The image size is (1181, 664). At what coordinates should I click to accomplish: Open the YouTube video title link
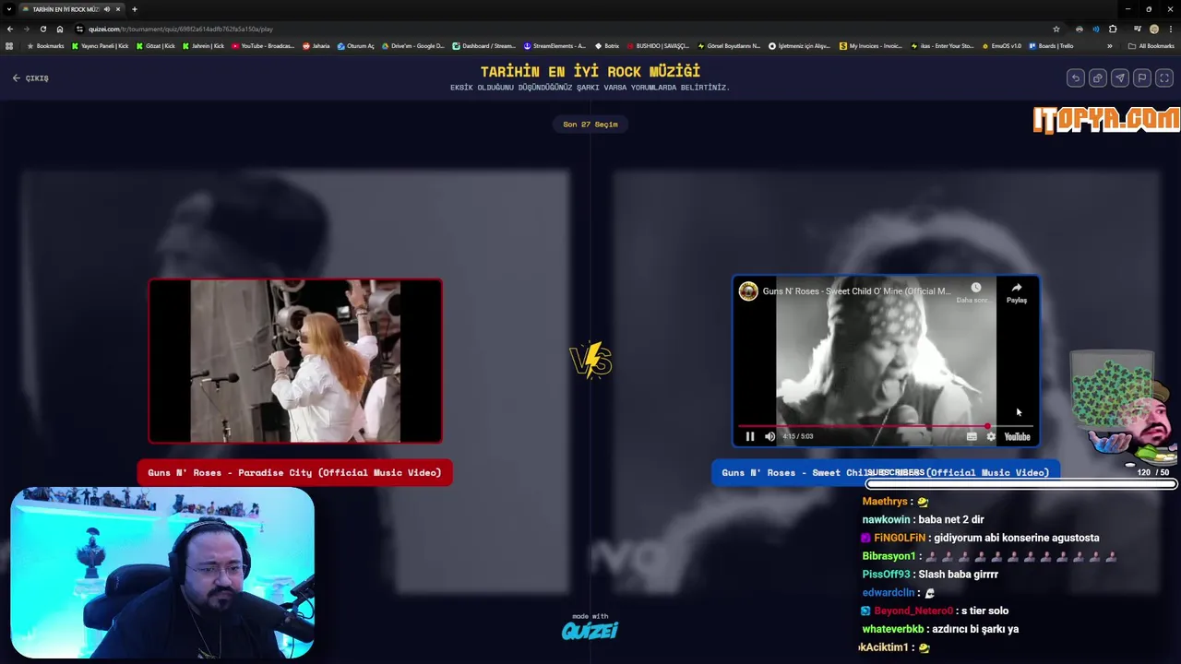pyautogui.click(x=856, y=291)
